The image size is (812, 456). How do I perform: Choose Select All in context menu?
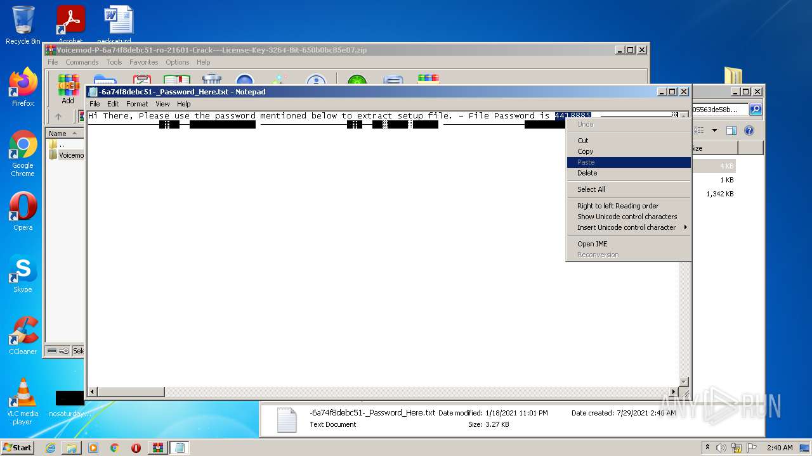click(627, 189)
